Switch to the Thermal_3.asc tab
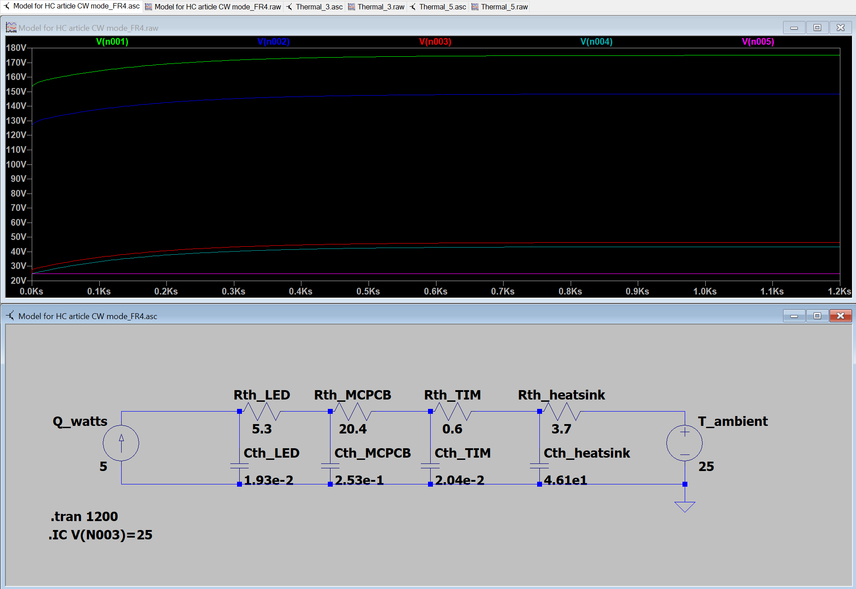This screenshot has width=856, height=589. click(315, 7)
